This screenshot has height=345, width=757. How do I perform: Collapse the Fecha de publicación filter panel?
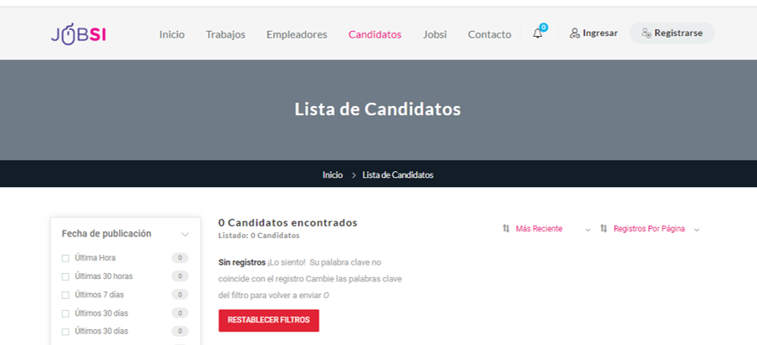(x=185, y=235)
